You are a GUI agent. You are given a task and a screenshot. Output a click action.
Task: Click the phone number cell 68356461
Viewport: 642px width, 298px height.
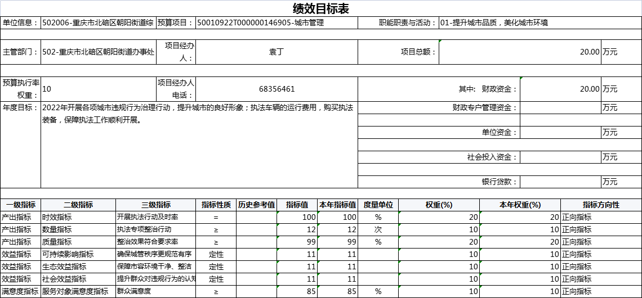(276, 89)
